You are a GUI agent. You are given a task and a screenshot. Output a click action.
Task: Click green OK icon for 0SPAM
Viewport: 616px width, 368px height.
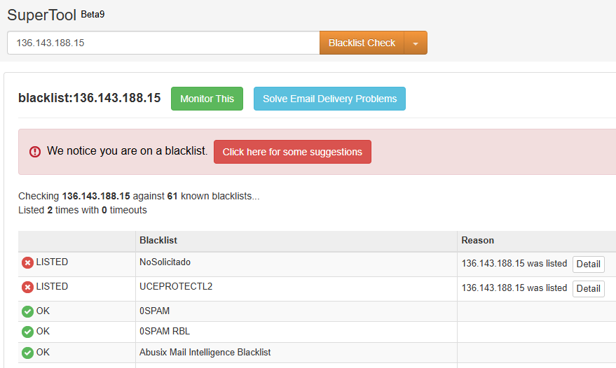27,311
